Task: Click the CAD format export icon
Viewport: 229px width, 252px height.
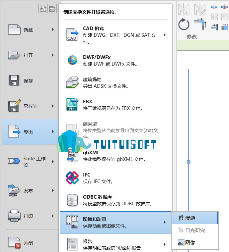Action: click(x=72, y=34)
